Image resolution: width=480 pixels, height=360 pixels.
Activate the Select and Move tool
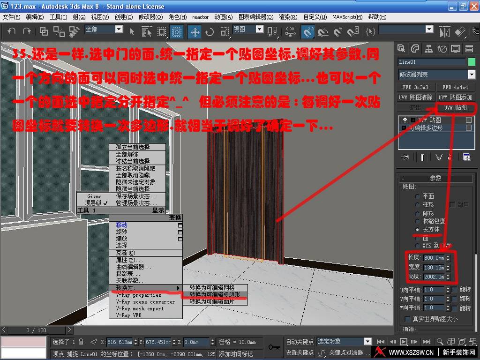coord(195,31)
